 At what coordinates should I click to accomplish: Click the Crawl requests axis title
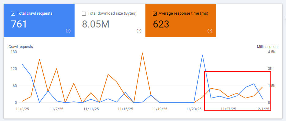point(20,47)
